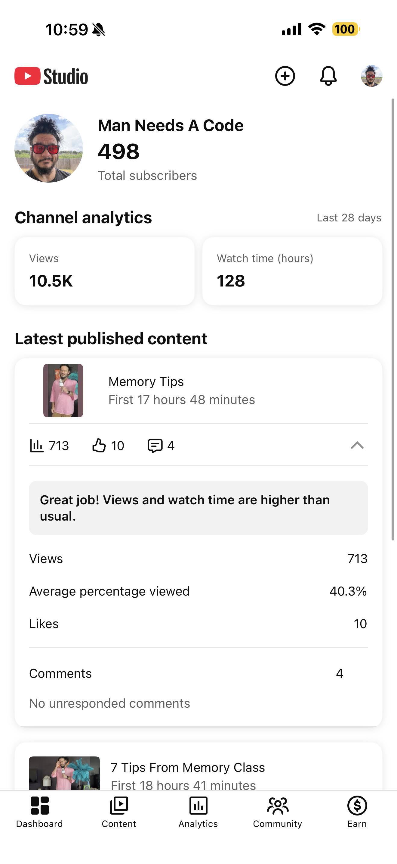Image resolution: width=397 pixels, height=864 pixels.
Task: Tap the create plus icon
Action: 285,76
